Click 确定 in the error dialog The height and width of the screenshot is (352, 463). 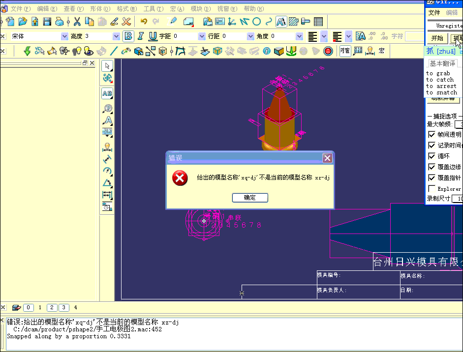(250, 198)
